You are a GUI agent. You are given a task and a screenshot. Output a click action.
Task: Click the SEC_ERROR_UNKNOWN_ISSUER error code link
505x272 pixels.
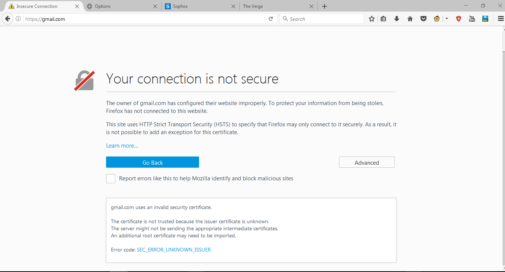click(x=174, y=250)
